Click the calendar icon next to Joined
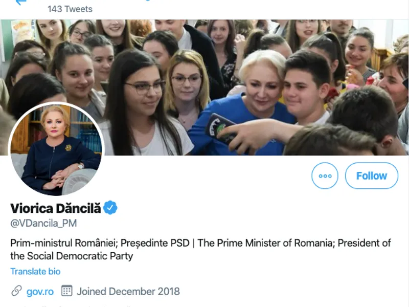409x307 pixels. pyautogui.click(x=66, y=291)
